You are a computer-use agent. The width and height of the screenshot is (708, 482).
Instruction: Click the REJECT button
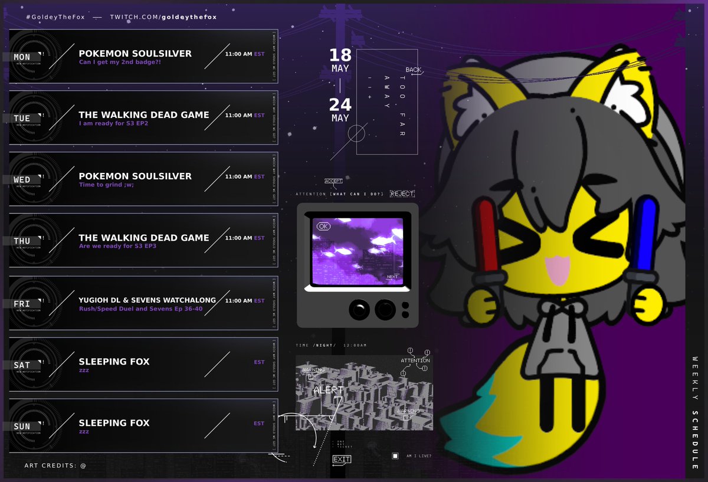pos(402,194)
